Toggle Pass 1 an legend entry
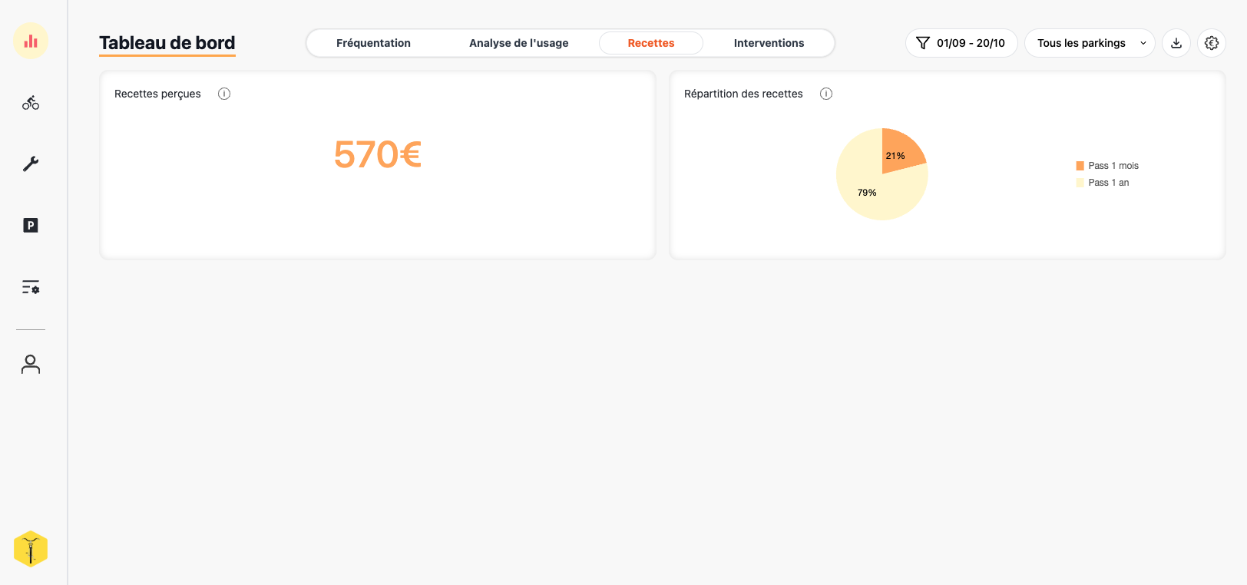Screen dimensions: 1247x585 tap(1103, 183)
